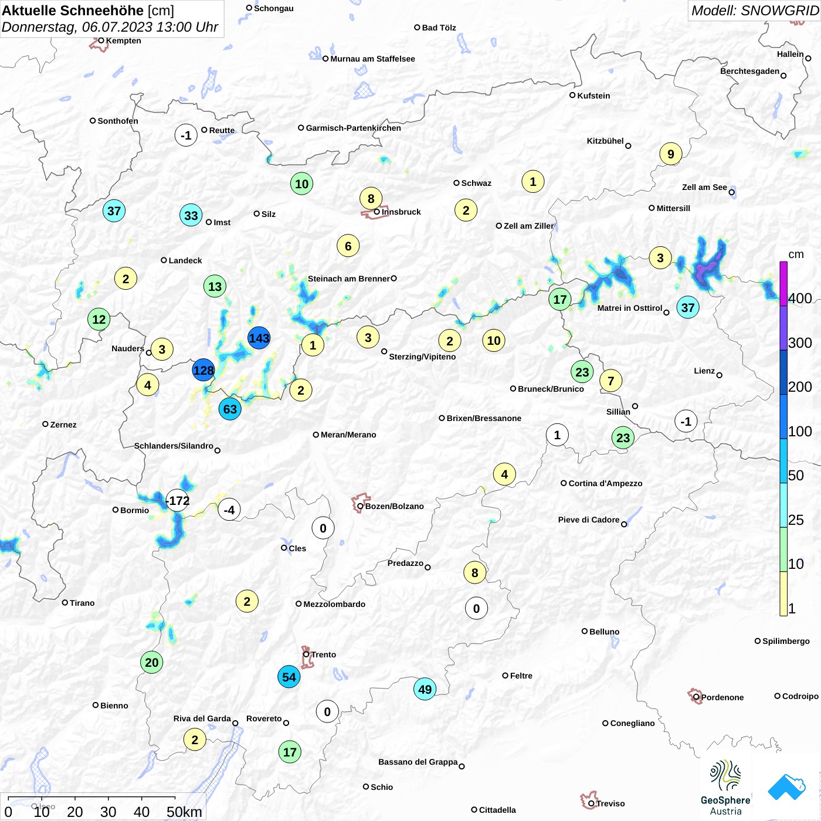The width and height of the screenshot is (821, 821).
Task: Select the 7 cm marker near Sillian
Action: click(611, 381)
